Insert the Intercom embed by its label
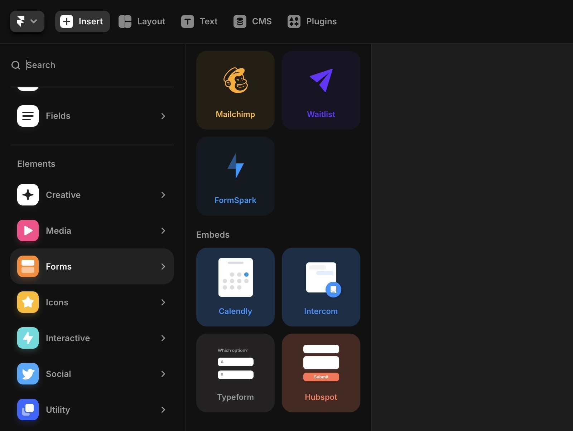Viewport: 573px width, 431px height. (x=321, y=311)
